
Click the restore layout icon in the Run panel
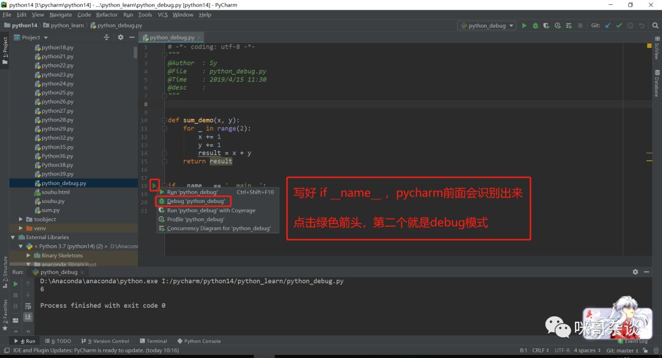15,320
